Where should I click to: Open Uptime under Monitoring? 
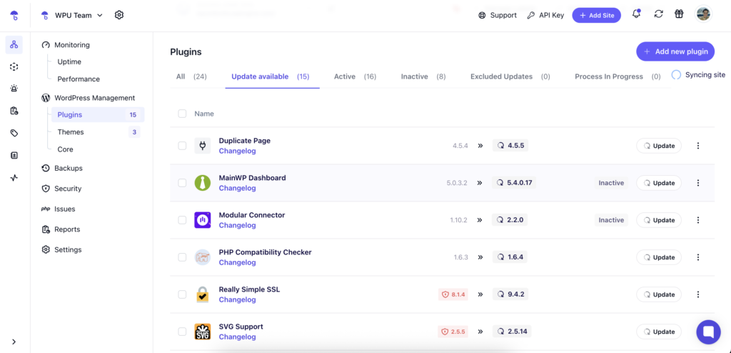coord(69,61)
